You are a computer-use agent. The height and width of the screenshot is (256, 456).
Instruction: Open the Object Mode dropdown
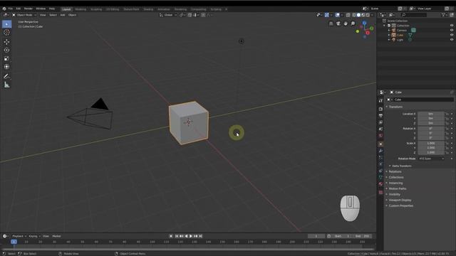point(24,15)
